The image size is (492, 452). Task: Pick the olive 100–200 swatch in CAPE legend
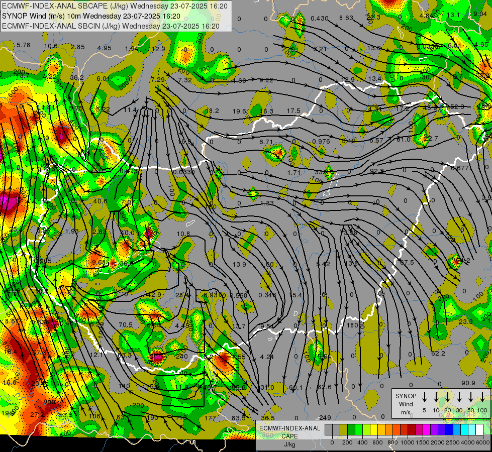tap(344, 429)
